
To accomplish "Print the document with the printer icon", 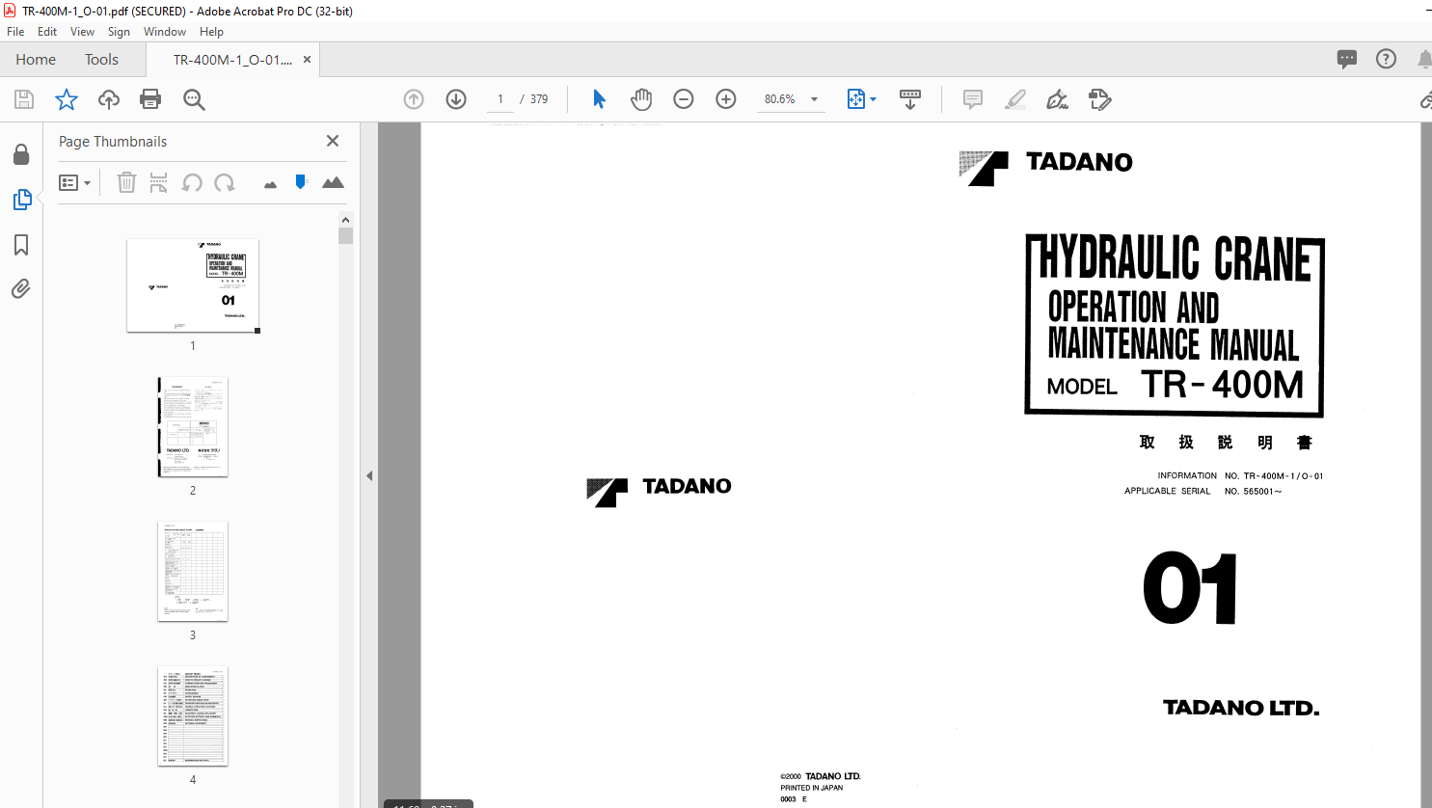I will (x=150, y=99).
